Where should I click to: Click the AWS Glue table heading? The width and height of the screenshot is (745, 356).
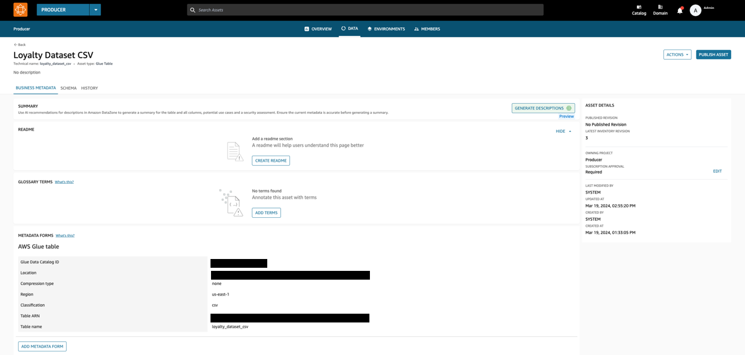coord(39,247)
